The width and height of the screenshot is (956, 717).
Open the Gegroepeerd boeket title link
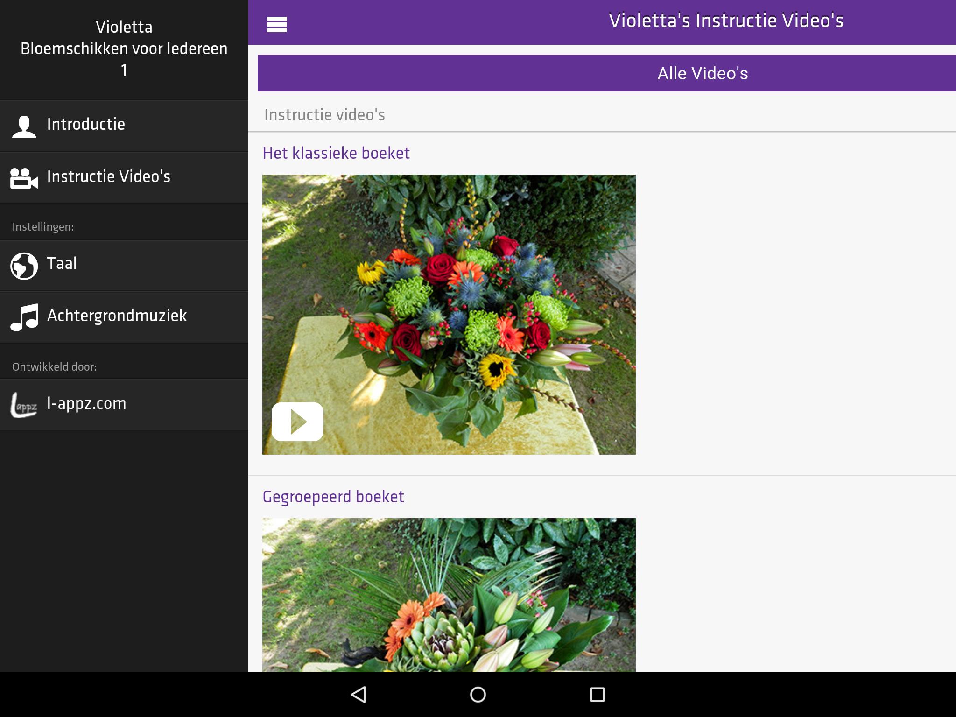coord(333,497)
